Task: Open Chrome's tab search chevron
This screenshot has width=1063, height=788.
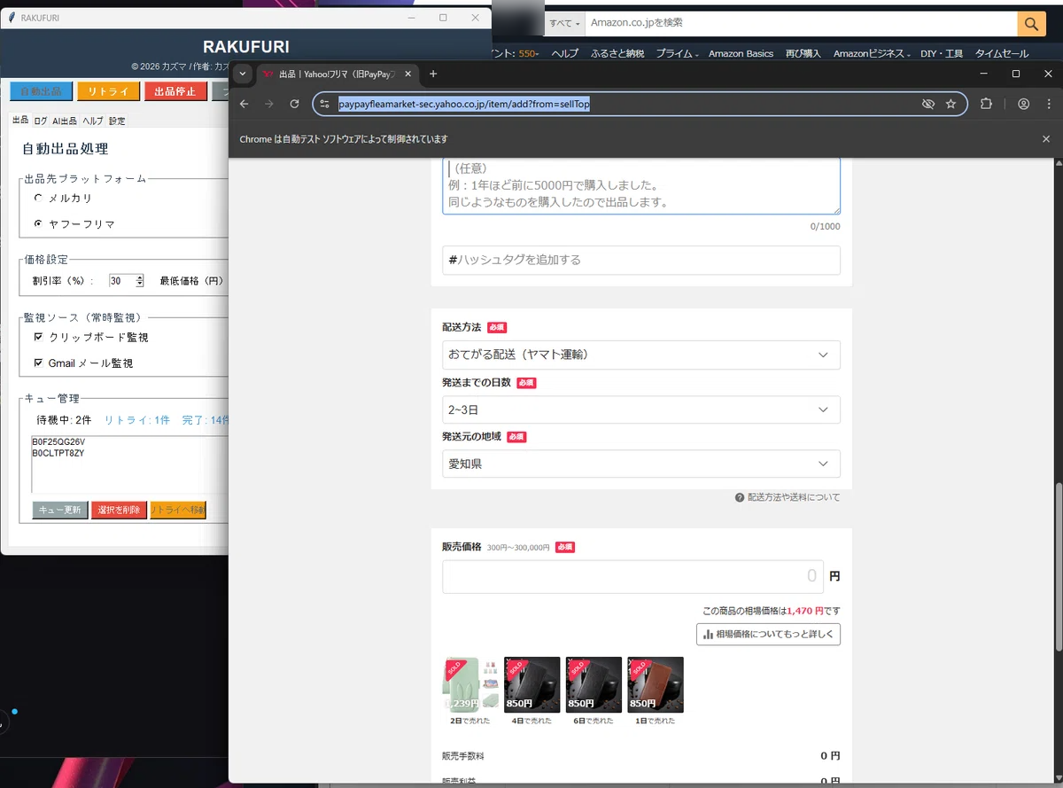Action: (x=243, y=74)
